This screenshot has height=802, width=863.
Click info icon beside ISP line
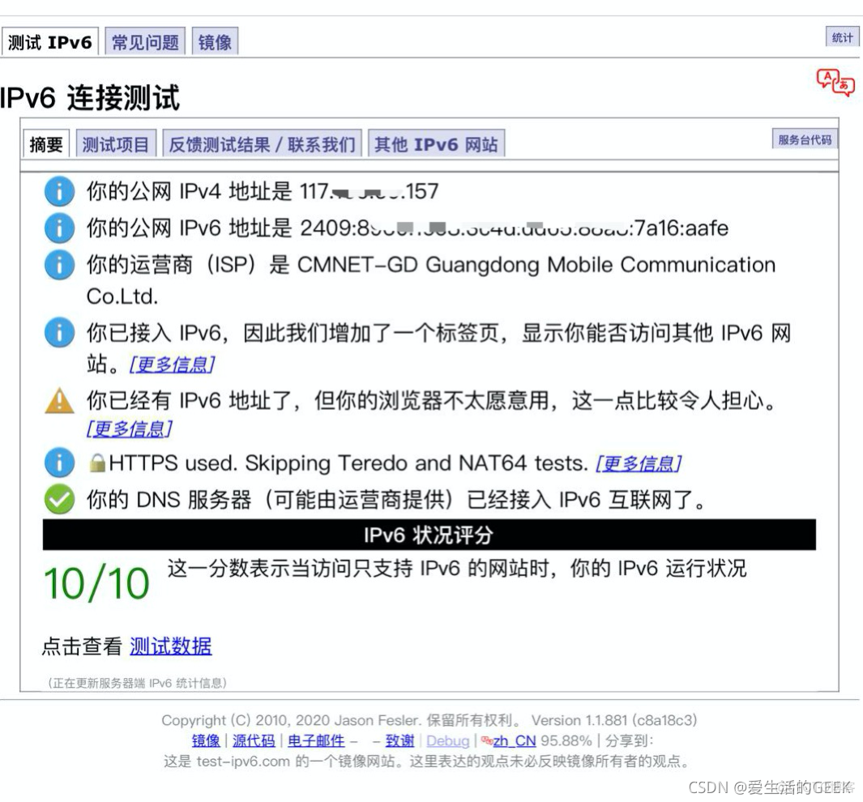coord(59,265)
